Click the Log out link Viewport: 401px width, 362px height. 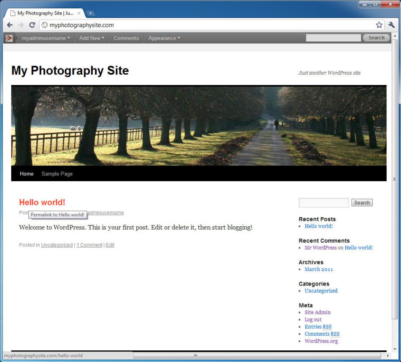pyautogui.click(x=313, y=319)
